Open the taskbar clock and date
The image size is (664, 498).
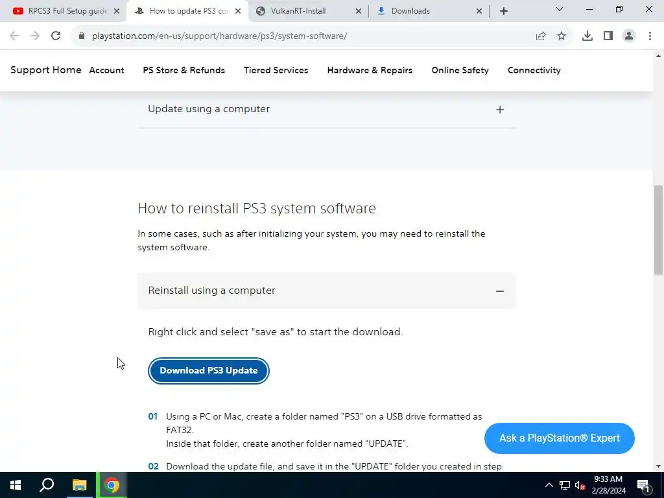608,485
